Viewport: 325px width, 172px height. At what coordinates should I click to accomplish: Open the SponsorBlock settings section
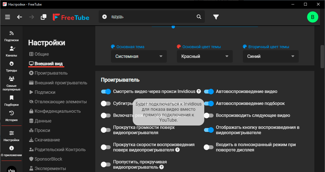(x=46, y=159)
